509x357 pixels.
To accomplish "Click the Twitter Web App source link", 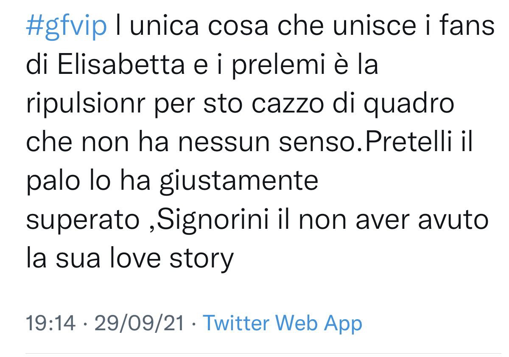I will 282,323.
